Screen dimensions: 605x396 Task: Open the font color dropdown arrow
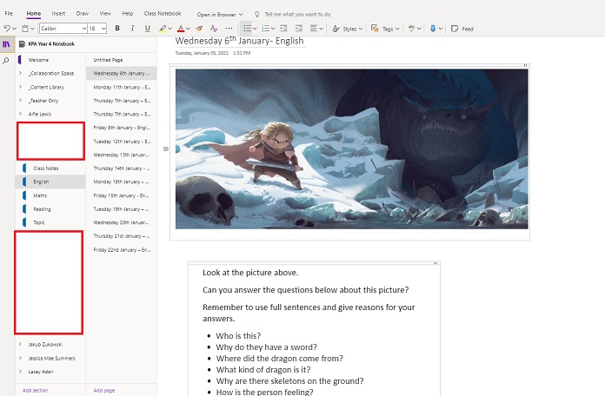(189, 29)
